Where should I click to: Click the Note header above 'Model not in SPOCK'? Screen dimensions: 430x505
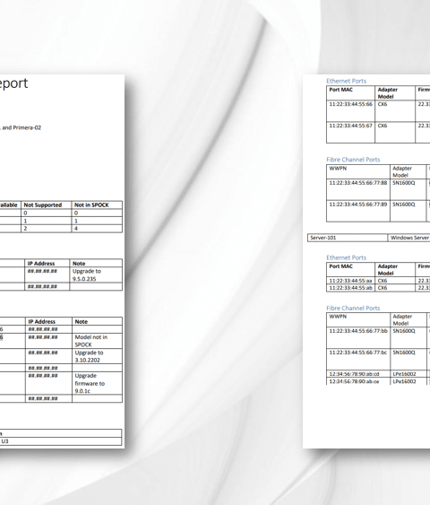(81, 321)
